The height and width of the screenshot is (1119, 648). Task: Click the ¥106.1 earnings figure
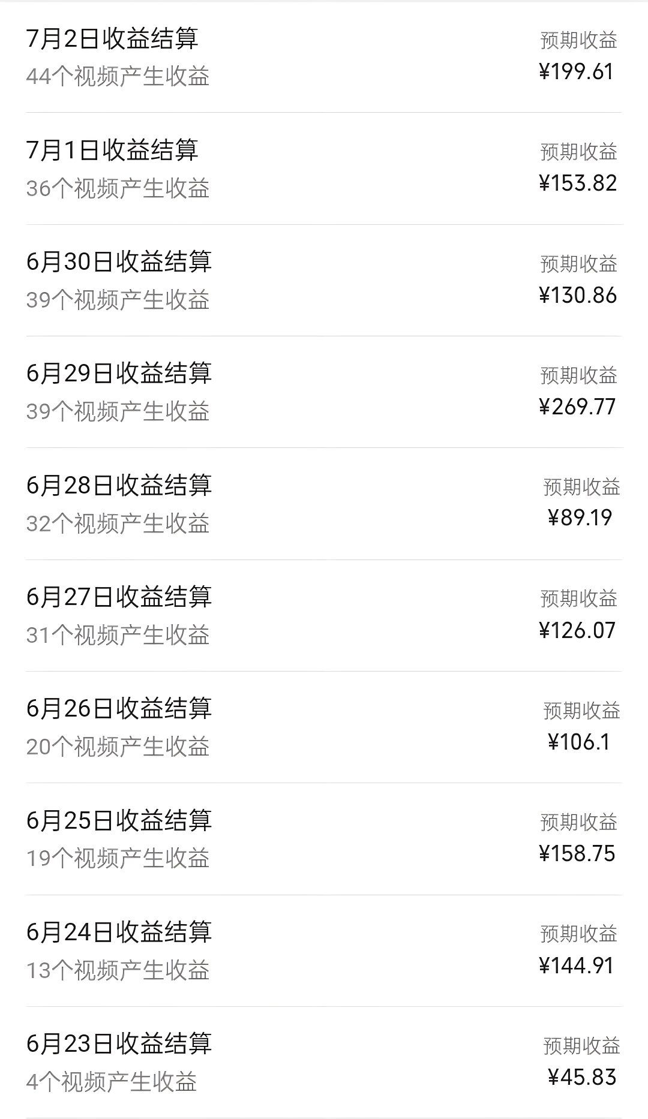point(578,742)
